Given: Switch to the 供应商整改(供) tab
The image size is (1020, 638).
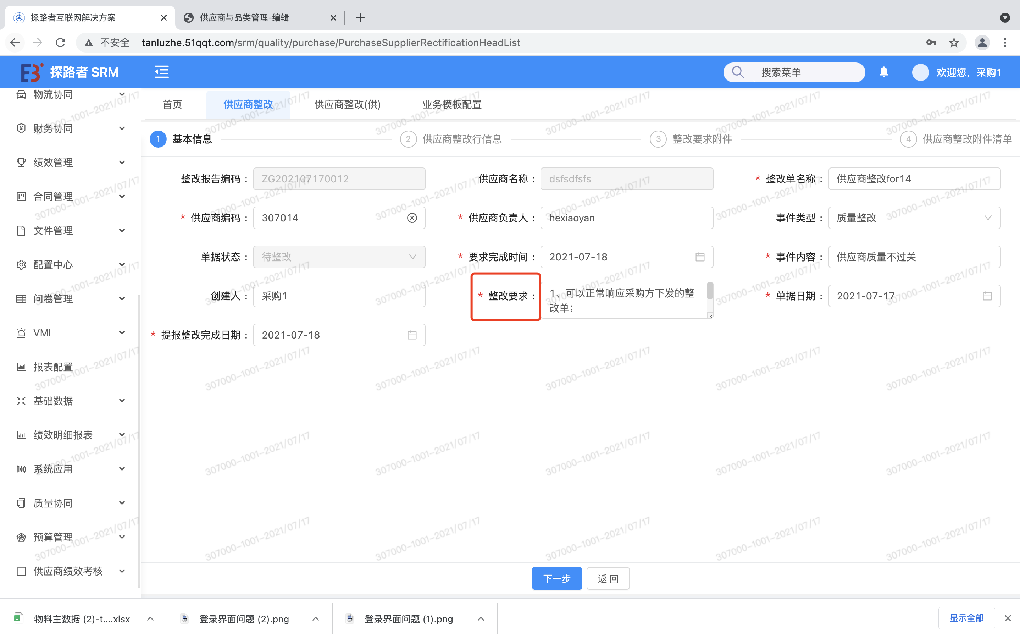Looking at the screenshot, I should pyautogui.click(x=347, y=104).
